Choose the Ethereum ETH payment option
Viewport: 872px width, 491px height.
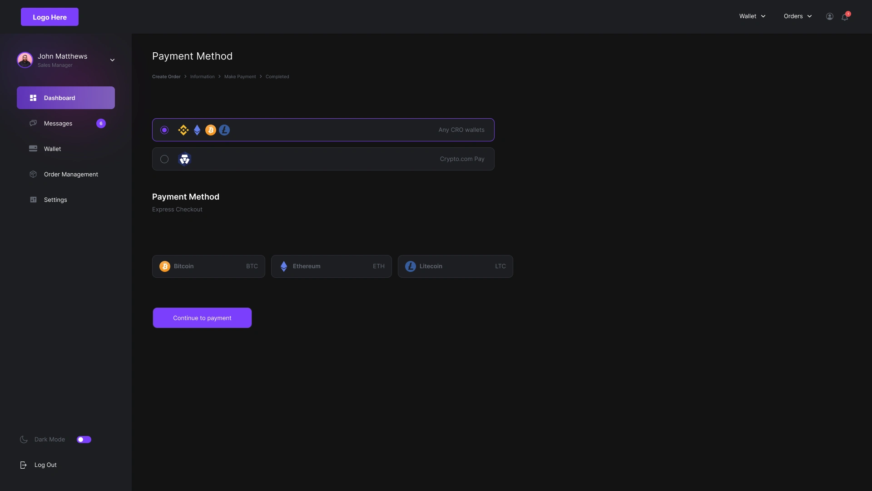(x=331, y=266)
